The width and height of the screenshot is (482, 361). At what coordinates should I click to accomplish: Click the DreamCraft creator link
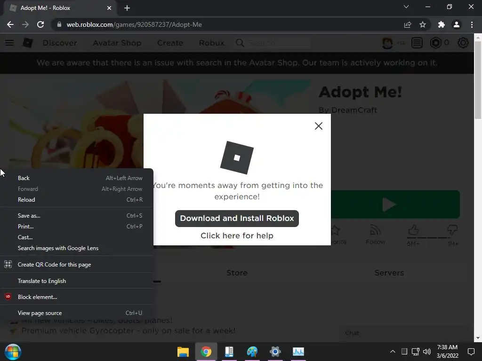pyautogui.click(x=354, y=110)
